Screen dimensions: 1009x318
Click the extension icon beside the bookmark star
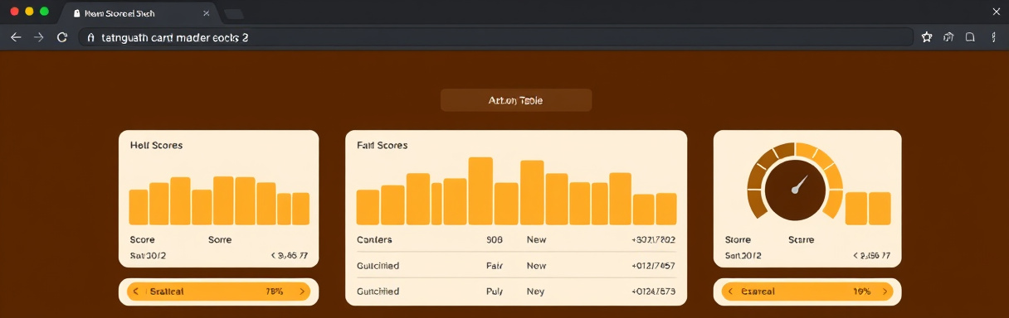[948, 37]
